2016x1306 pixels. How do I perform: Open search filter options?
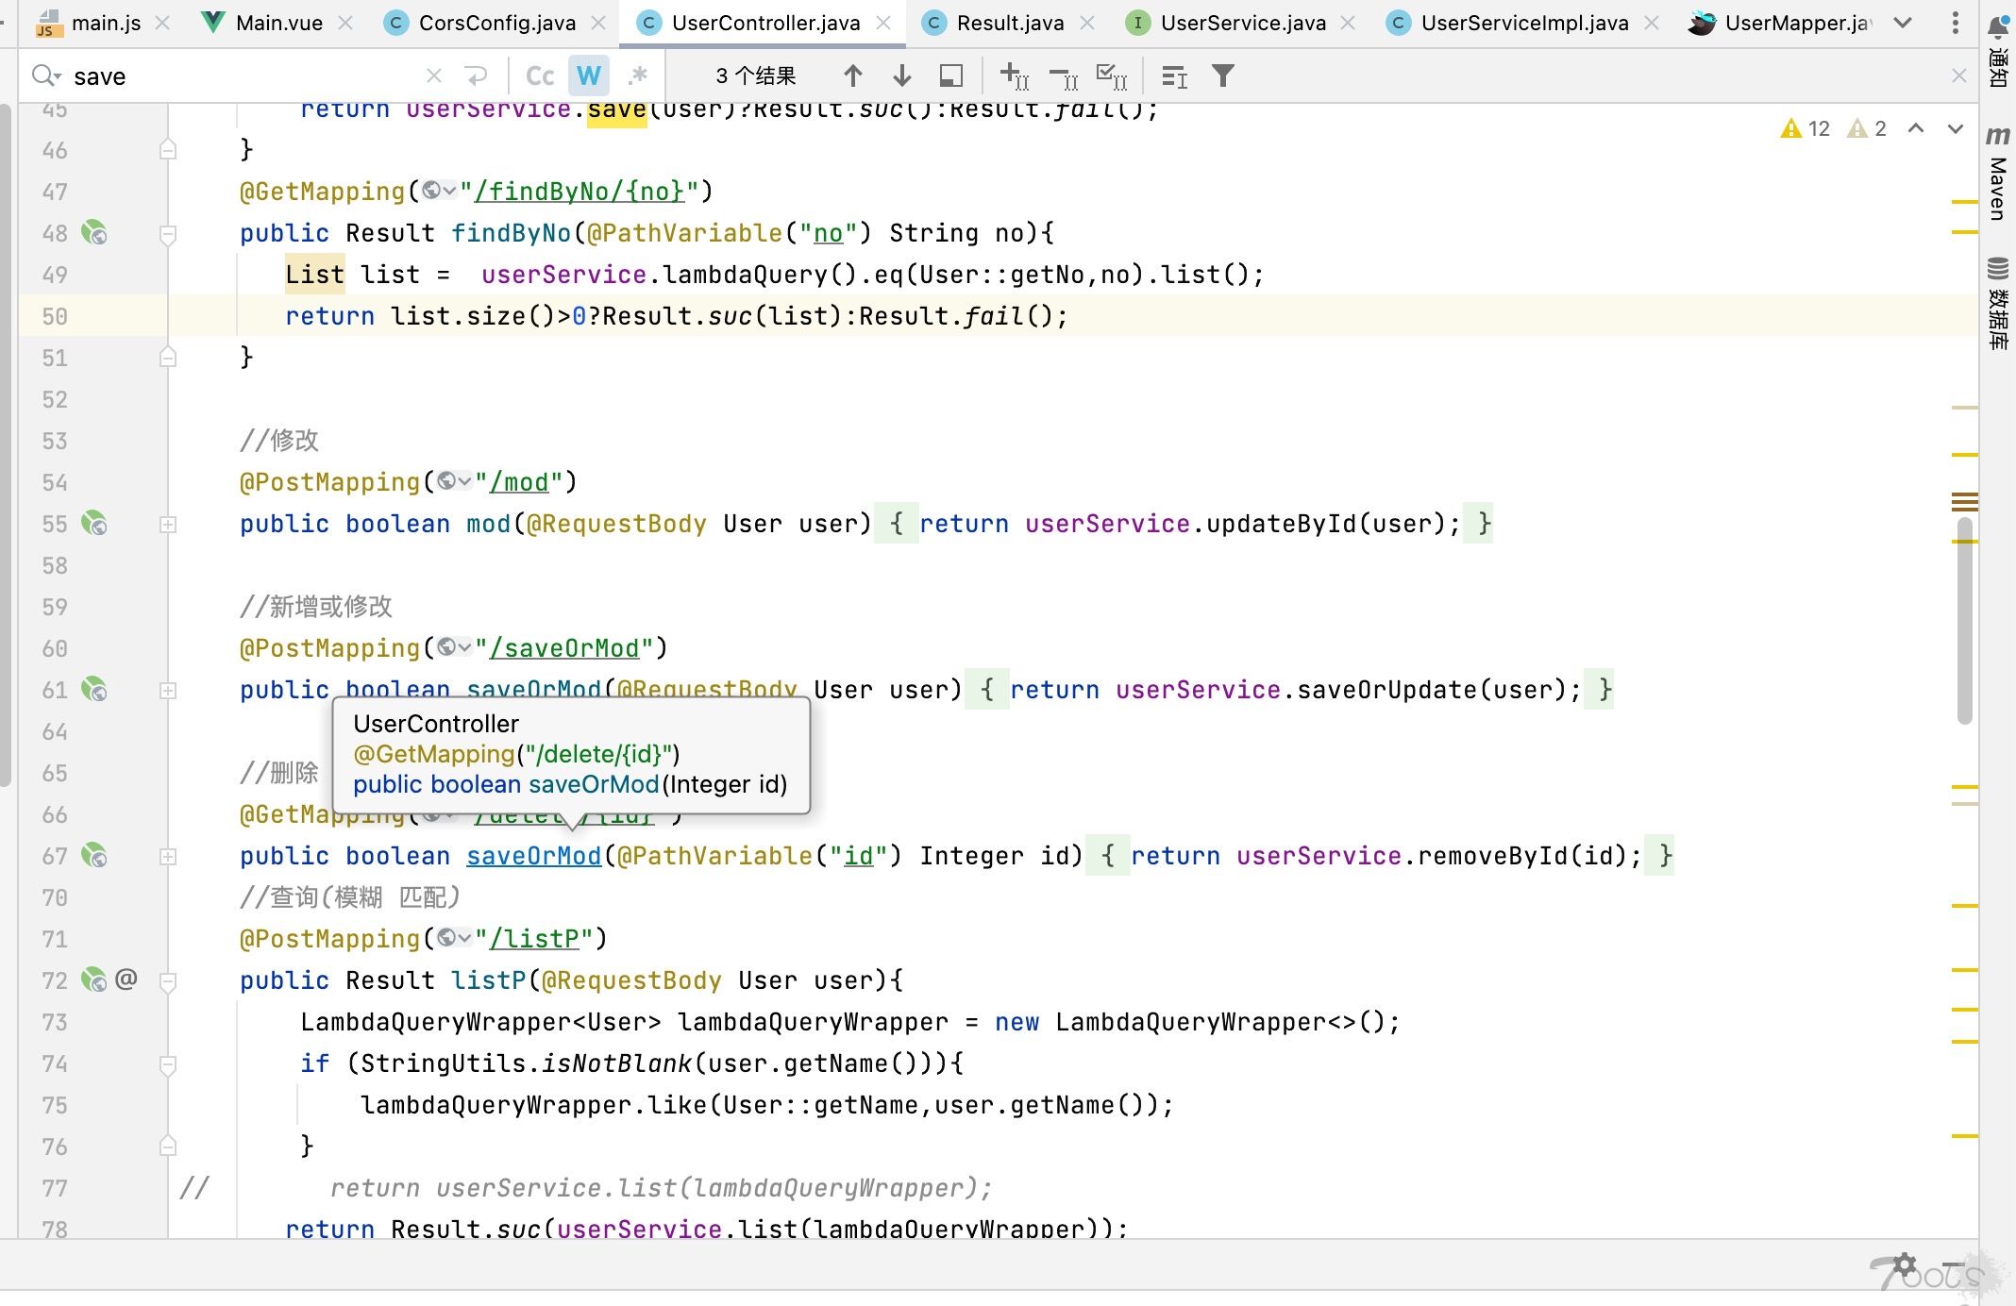point(1223,75)
